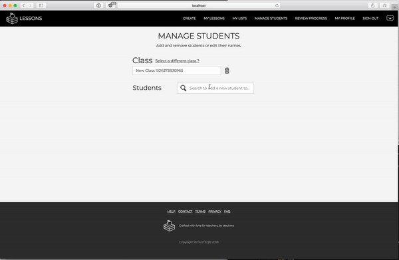
Task: Click the Safari forward arrow
Action: pyautogui.click(x=31, y=5)
